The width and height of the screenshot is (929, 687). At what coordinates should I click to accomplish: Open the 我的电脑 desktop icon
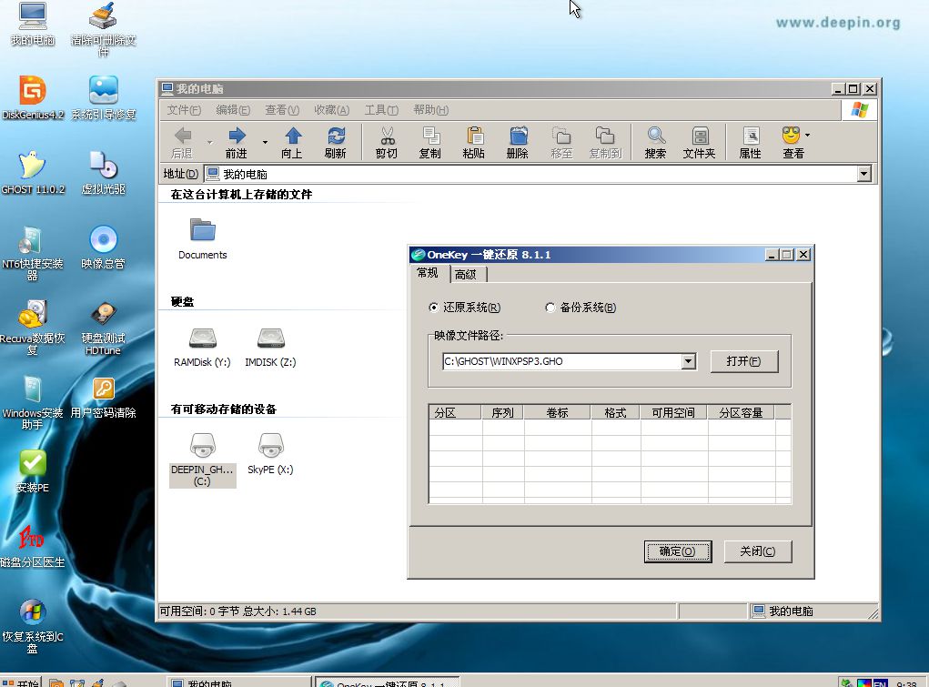tap(33, 24)
